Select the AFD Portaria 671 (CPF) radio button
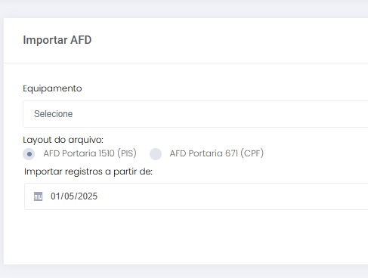Screen dimensions: 368x278 coord(156,154)
